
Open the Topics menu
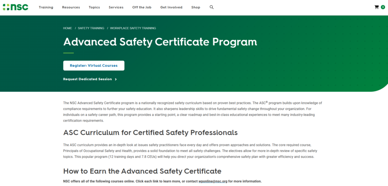point(94,8)
